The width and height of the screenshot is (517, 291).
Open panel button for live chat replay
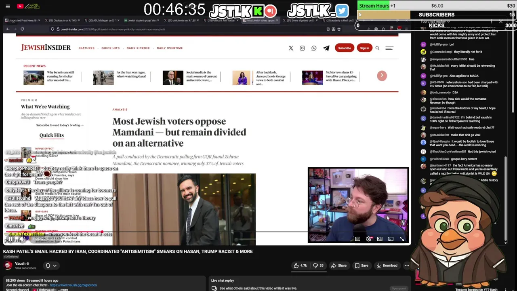pos(399,288)
